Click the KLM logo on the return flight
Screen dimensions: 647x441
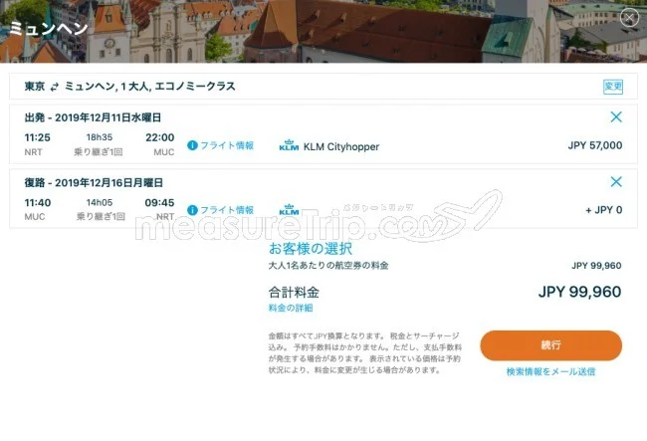click(289, 210)
